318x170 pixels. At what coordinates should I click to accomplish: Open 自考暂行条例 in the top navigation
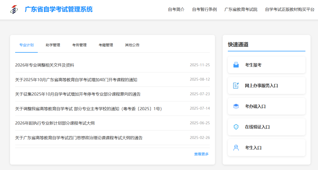[204, 10]
